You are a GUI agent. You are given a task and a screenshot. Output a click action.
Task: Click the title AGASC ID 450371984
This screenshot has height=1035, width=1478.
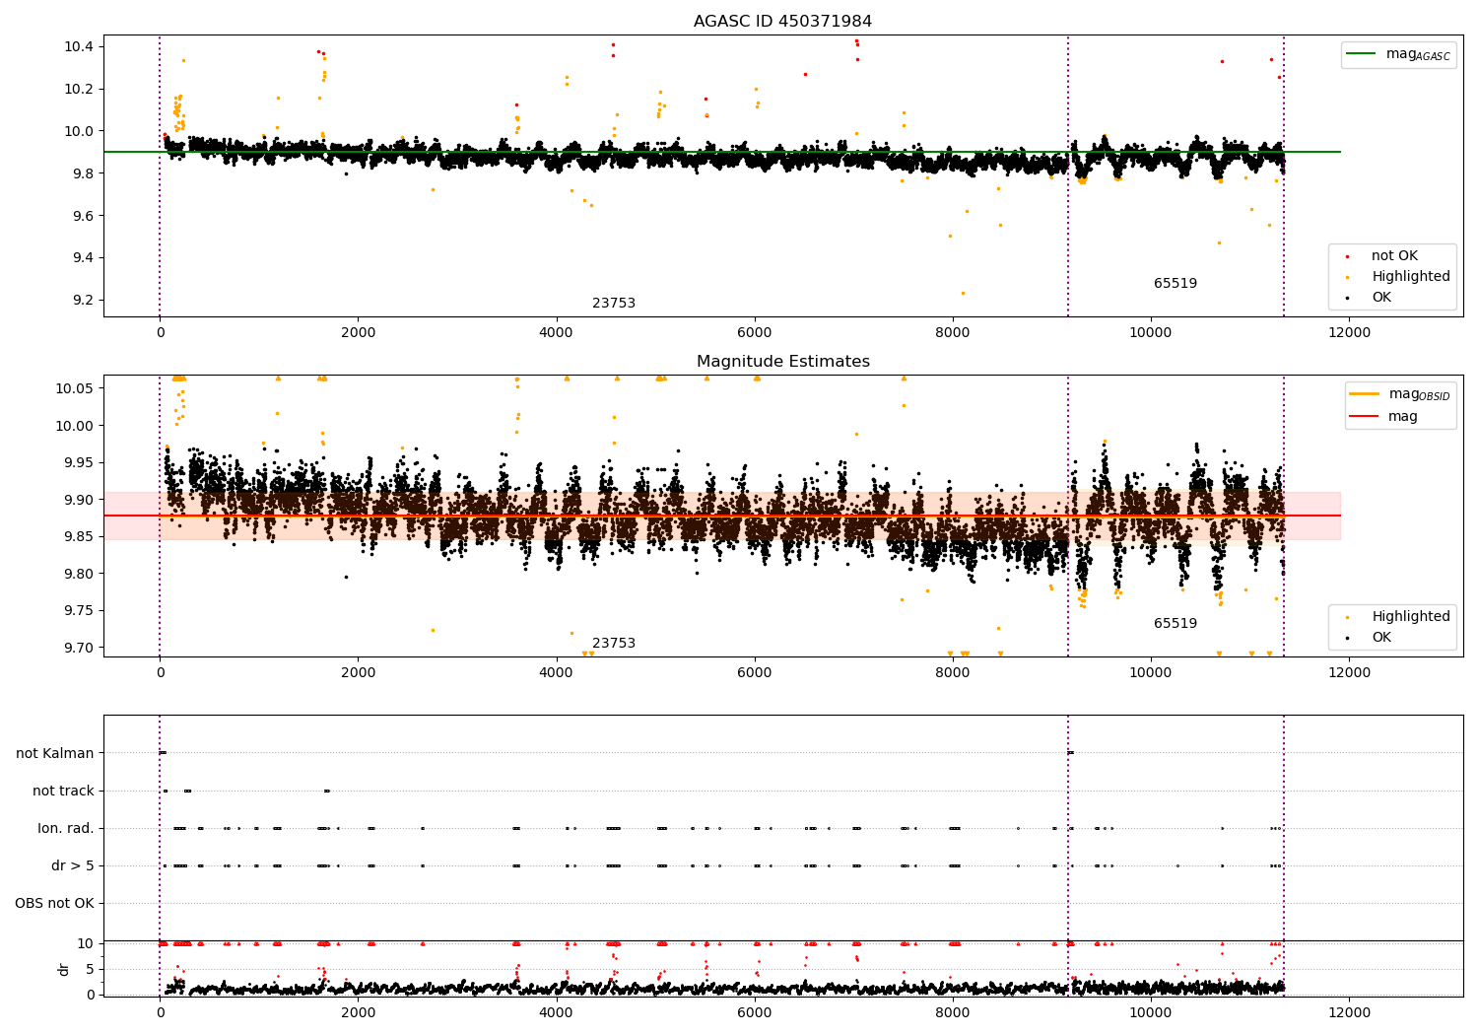click(782, 22)
